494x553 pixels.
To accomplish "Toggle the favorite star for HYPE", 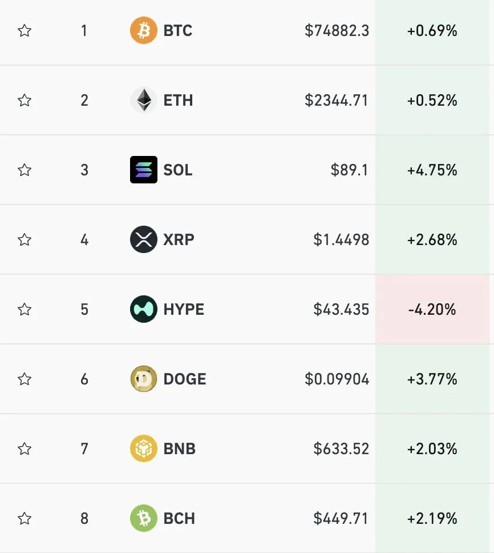I will point(24,309).
